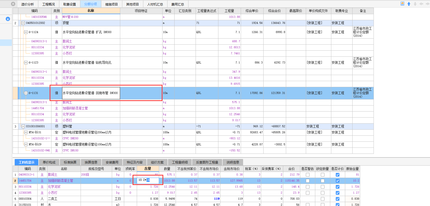Select the 分部分项 tab
The image size is (430, 206).
click(91, 4)
